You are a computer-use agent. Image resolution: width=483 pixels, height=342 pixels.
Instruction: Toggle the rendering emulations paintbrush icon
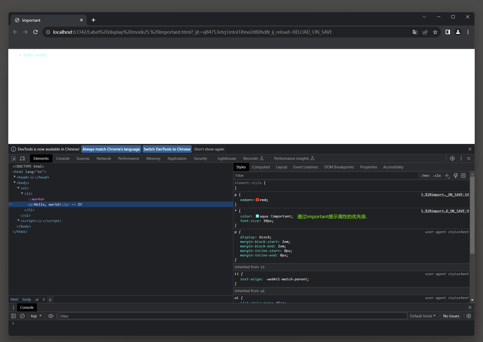pyautogui.click(x=456, y=176)
